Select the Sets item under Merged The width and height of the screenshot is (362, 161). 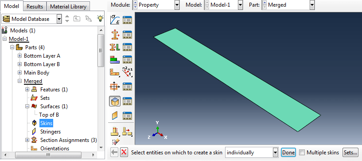(45, 98)
